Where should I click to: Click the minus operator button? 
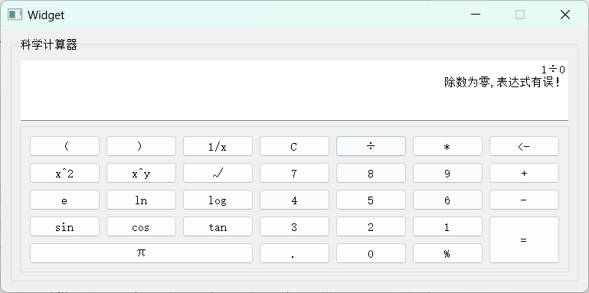click(524, 200)
